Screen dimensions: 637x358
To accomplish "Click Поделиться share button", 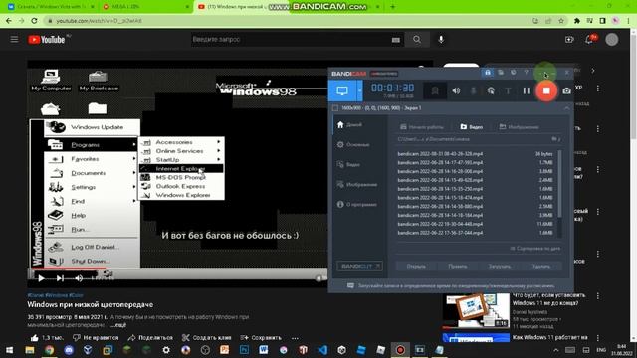I will pos(150,338).
